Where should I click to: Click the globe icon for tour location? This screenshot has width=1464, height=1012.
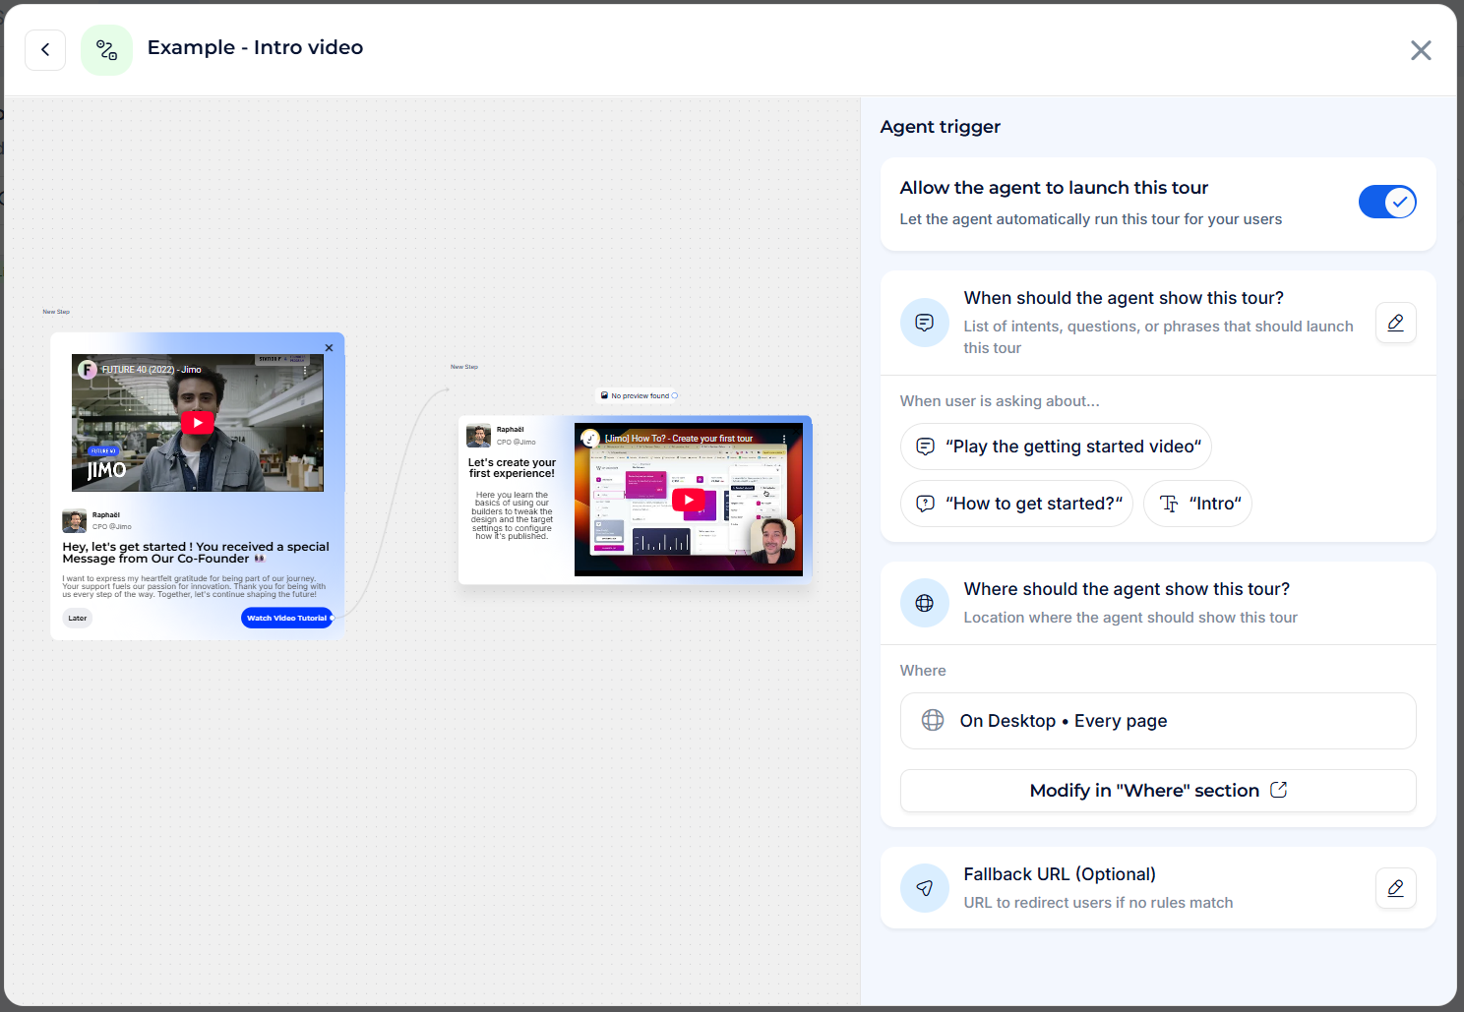(924, 603)
